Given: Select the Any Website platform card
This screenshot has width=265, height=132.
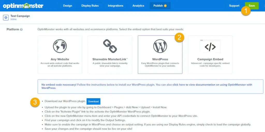Looking at the screenshot, I should 60,55.
